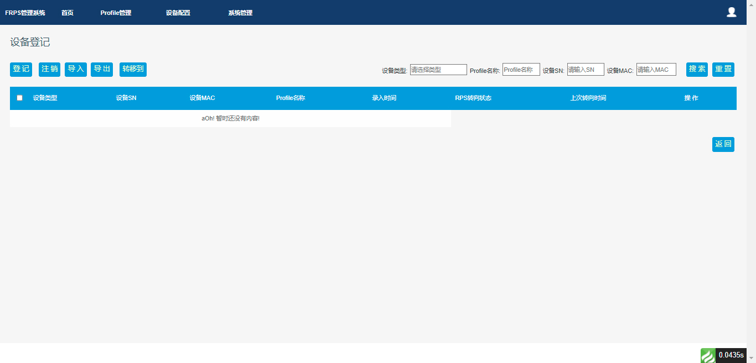
Task: Open the Profile管理 menu
Action: point(116,13)
